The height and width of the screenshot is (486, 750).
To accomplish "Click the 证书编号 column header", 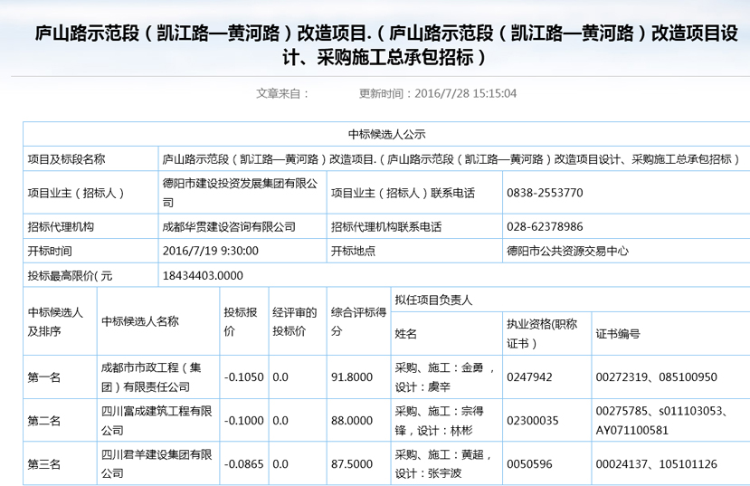I will [x=618, y=334].
